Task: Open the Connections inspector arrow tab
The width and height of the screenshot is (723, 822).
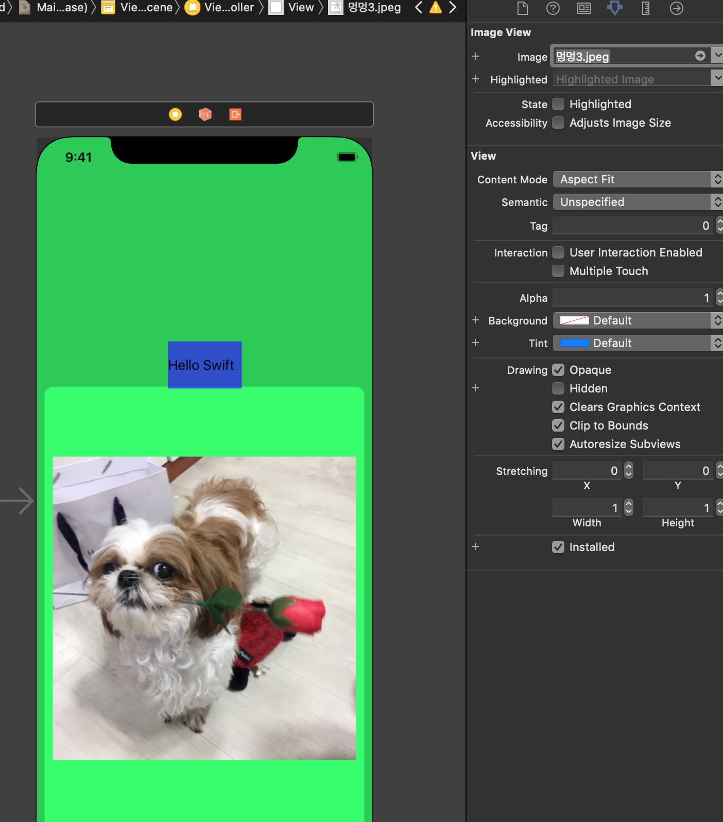Action: click(677, 8)
